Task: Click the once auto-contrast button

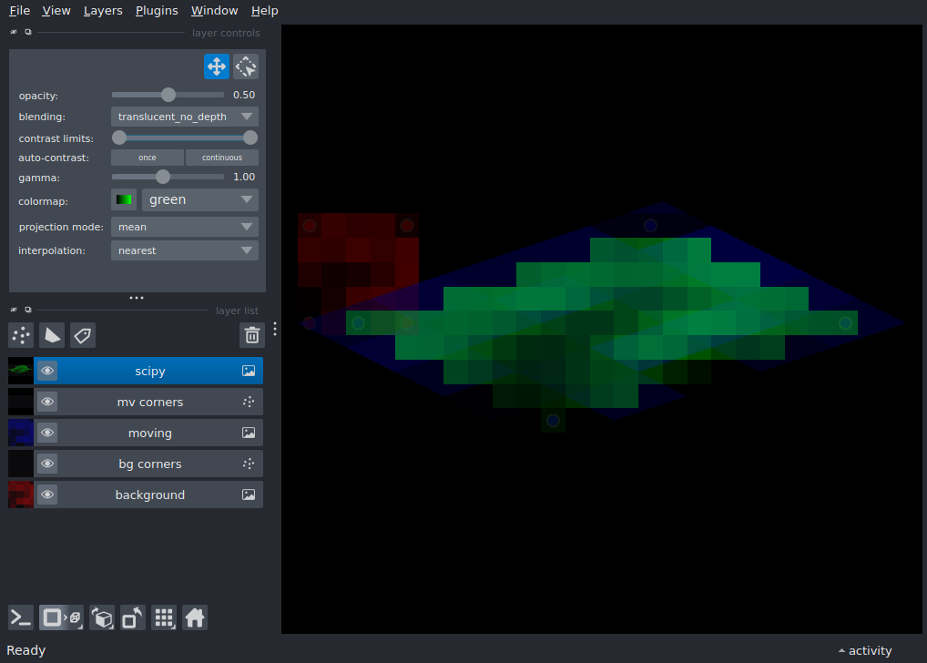Action: click(x=147, y=157)
